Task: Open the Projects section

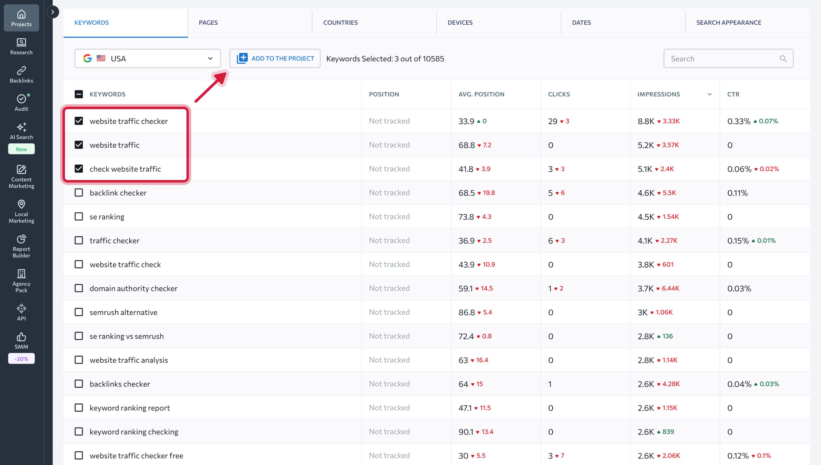Action: tap(21, 17)
